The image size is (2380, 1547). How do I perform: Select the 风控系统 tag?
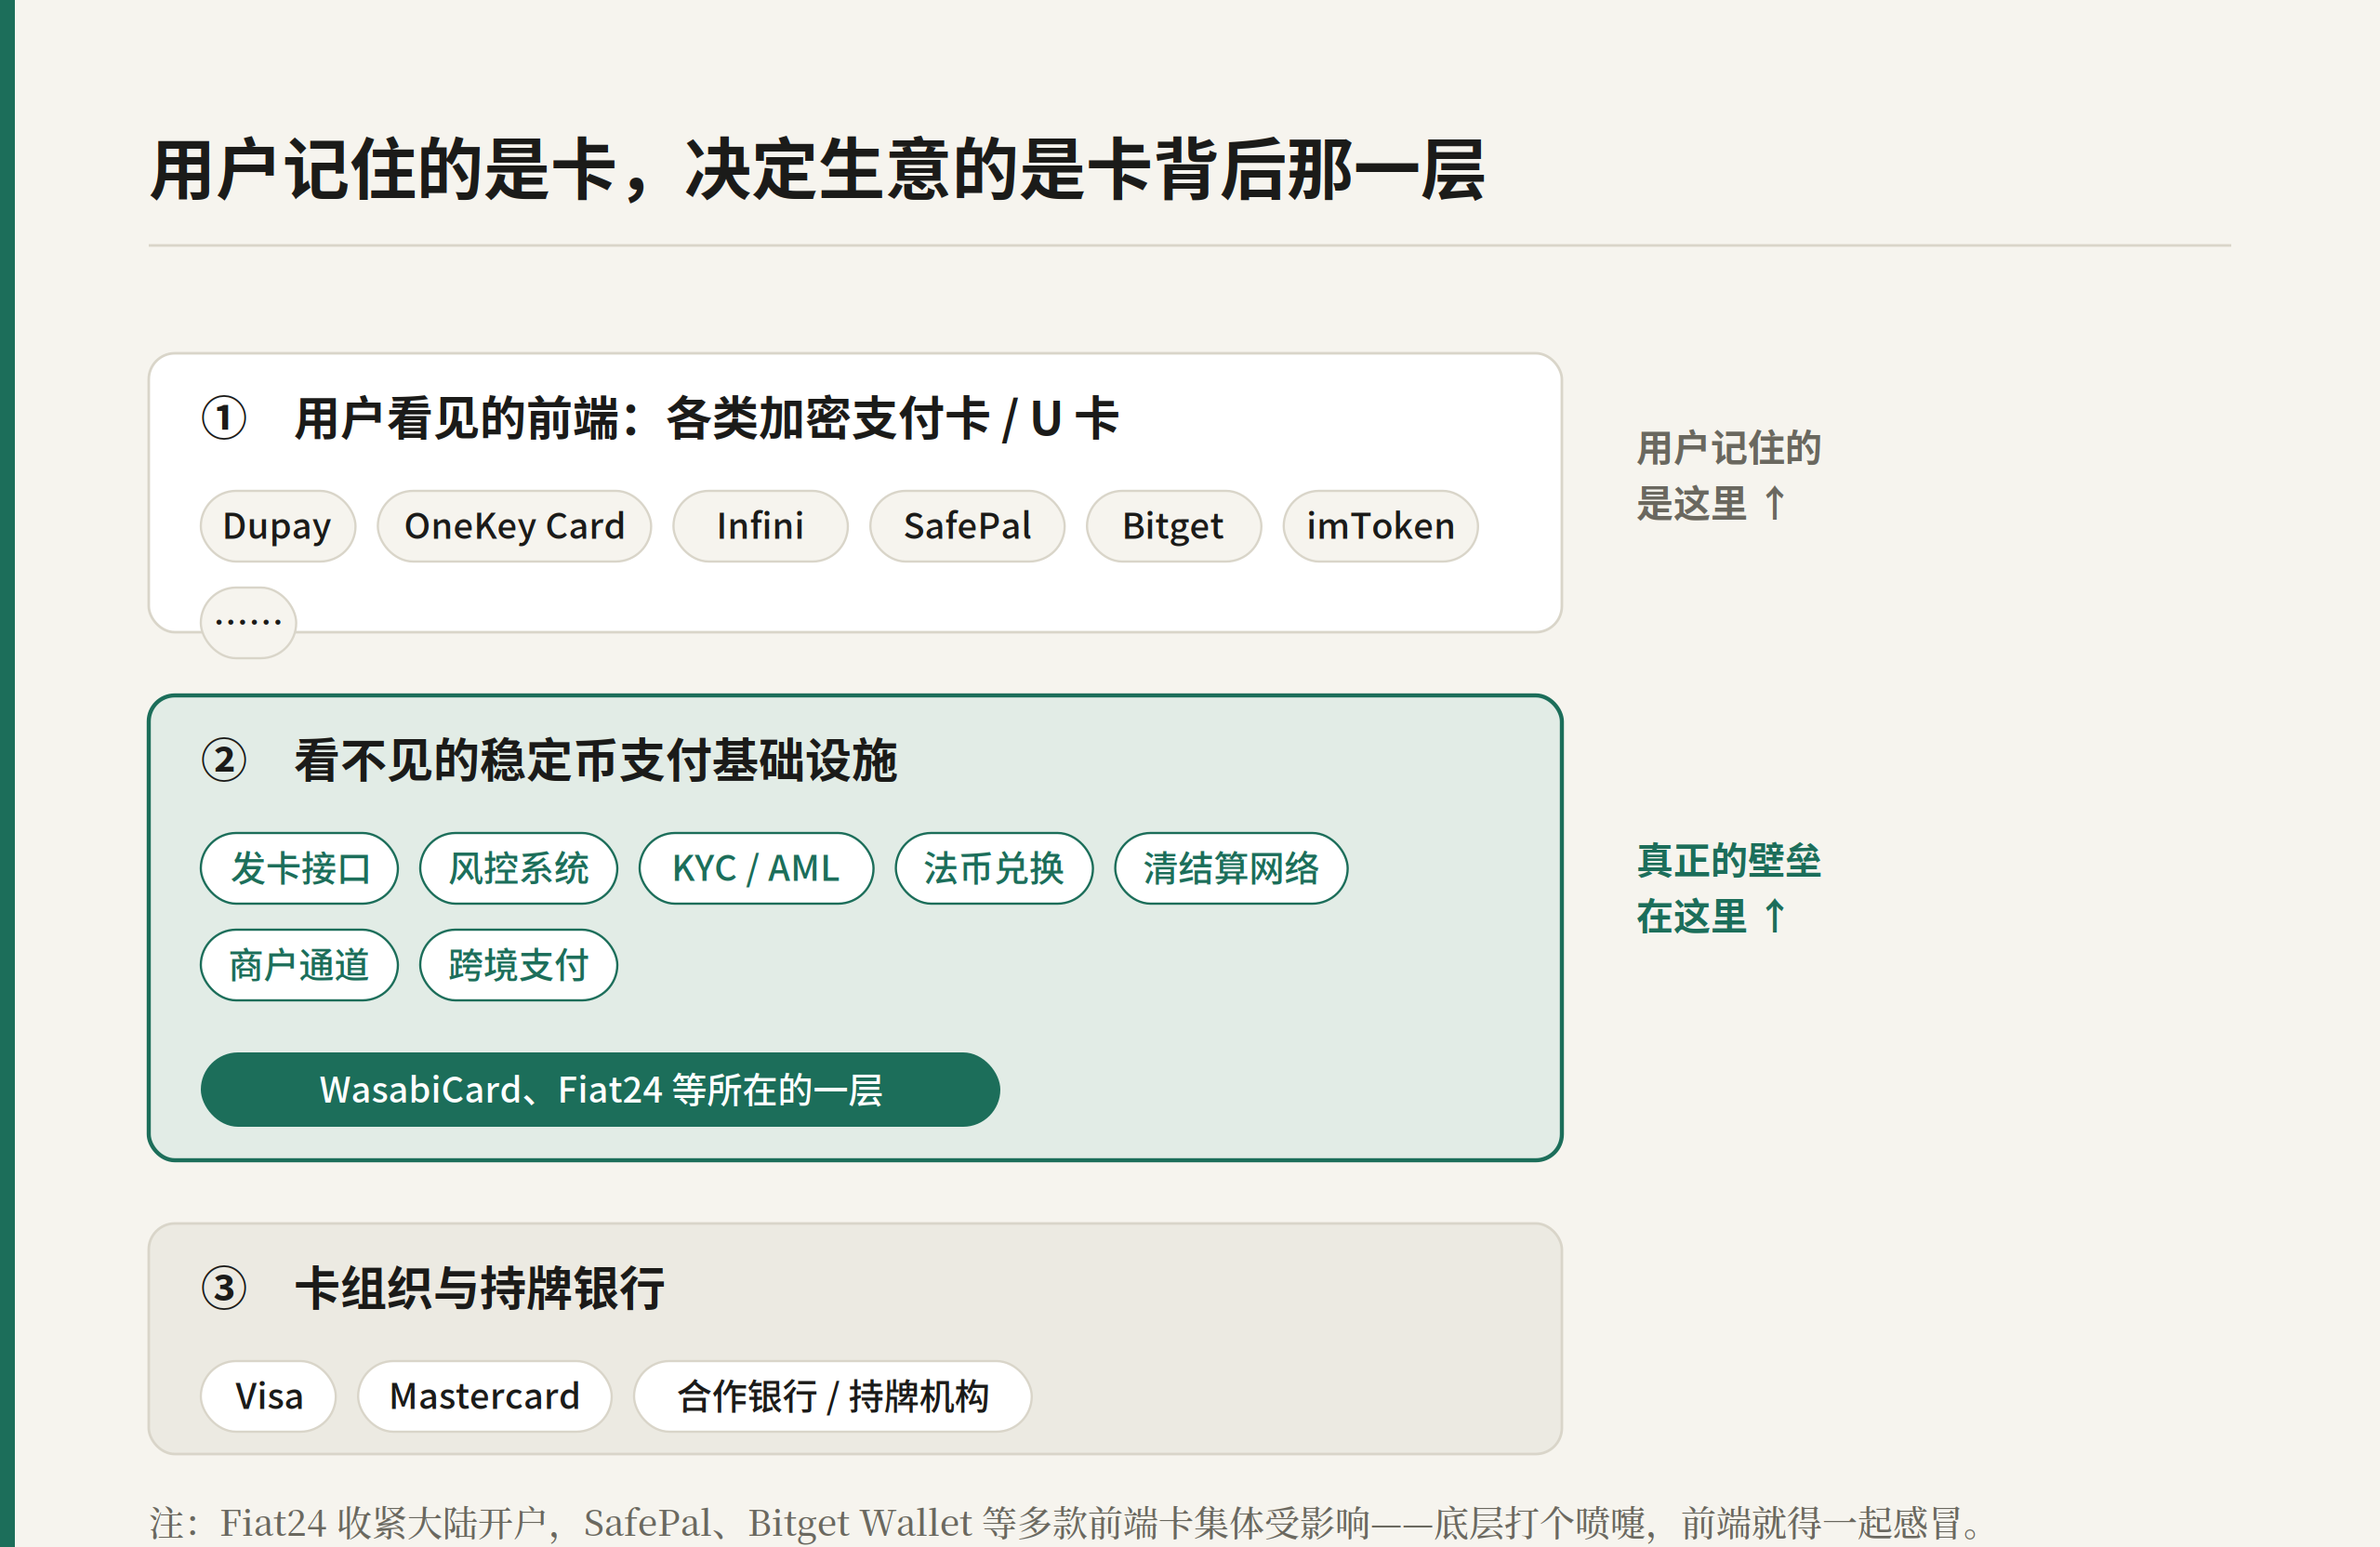[x=518, y=868]
